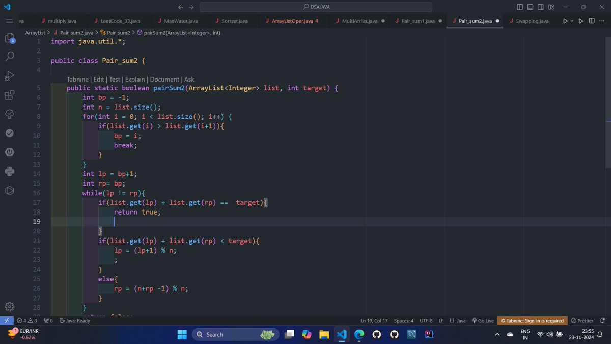This screenshot has width=611, height=344.
Task: Open the Copilot icon in taskbar
Action: [307, 334]
